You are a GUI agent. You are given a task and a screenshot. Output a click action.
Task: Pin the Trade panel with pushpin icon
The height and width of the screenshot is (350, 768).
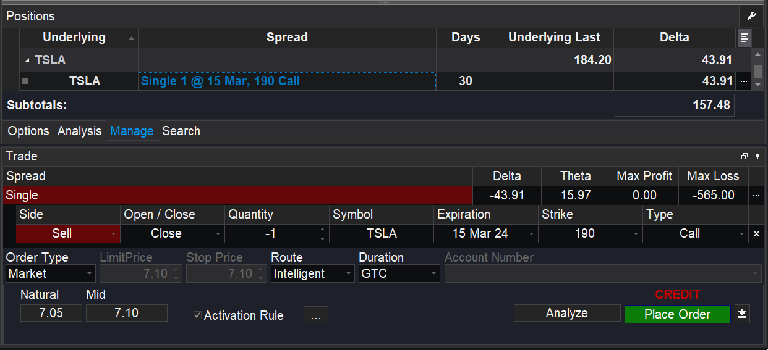pos(757,156)
